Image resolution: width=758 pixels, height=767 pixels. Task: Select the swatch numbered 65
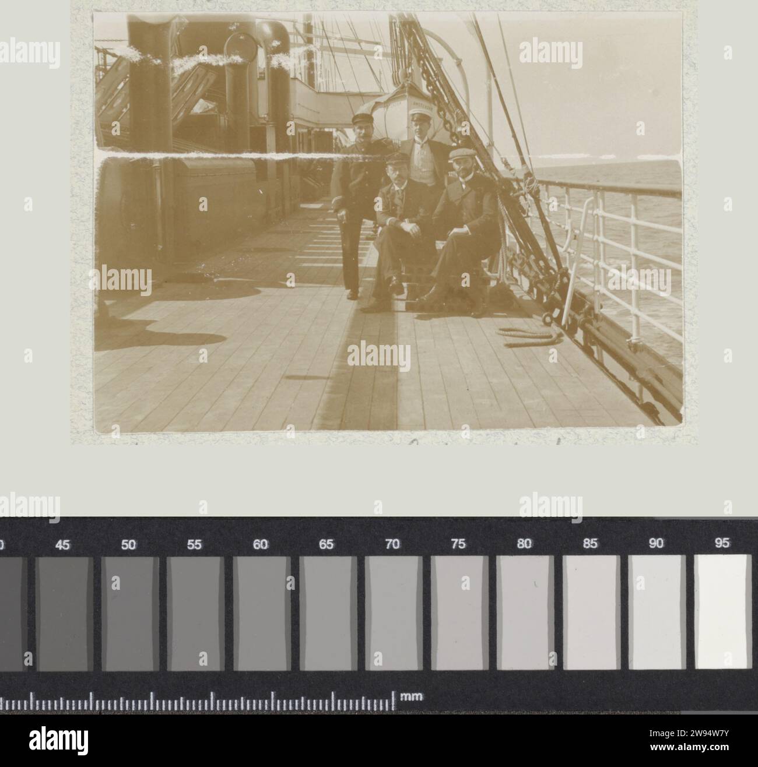coord(328,613)
